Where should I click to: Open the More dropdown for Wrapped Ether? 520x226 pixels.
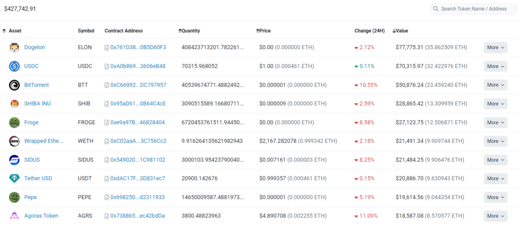[x=496, y=141]
